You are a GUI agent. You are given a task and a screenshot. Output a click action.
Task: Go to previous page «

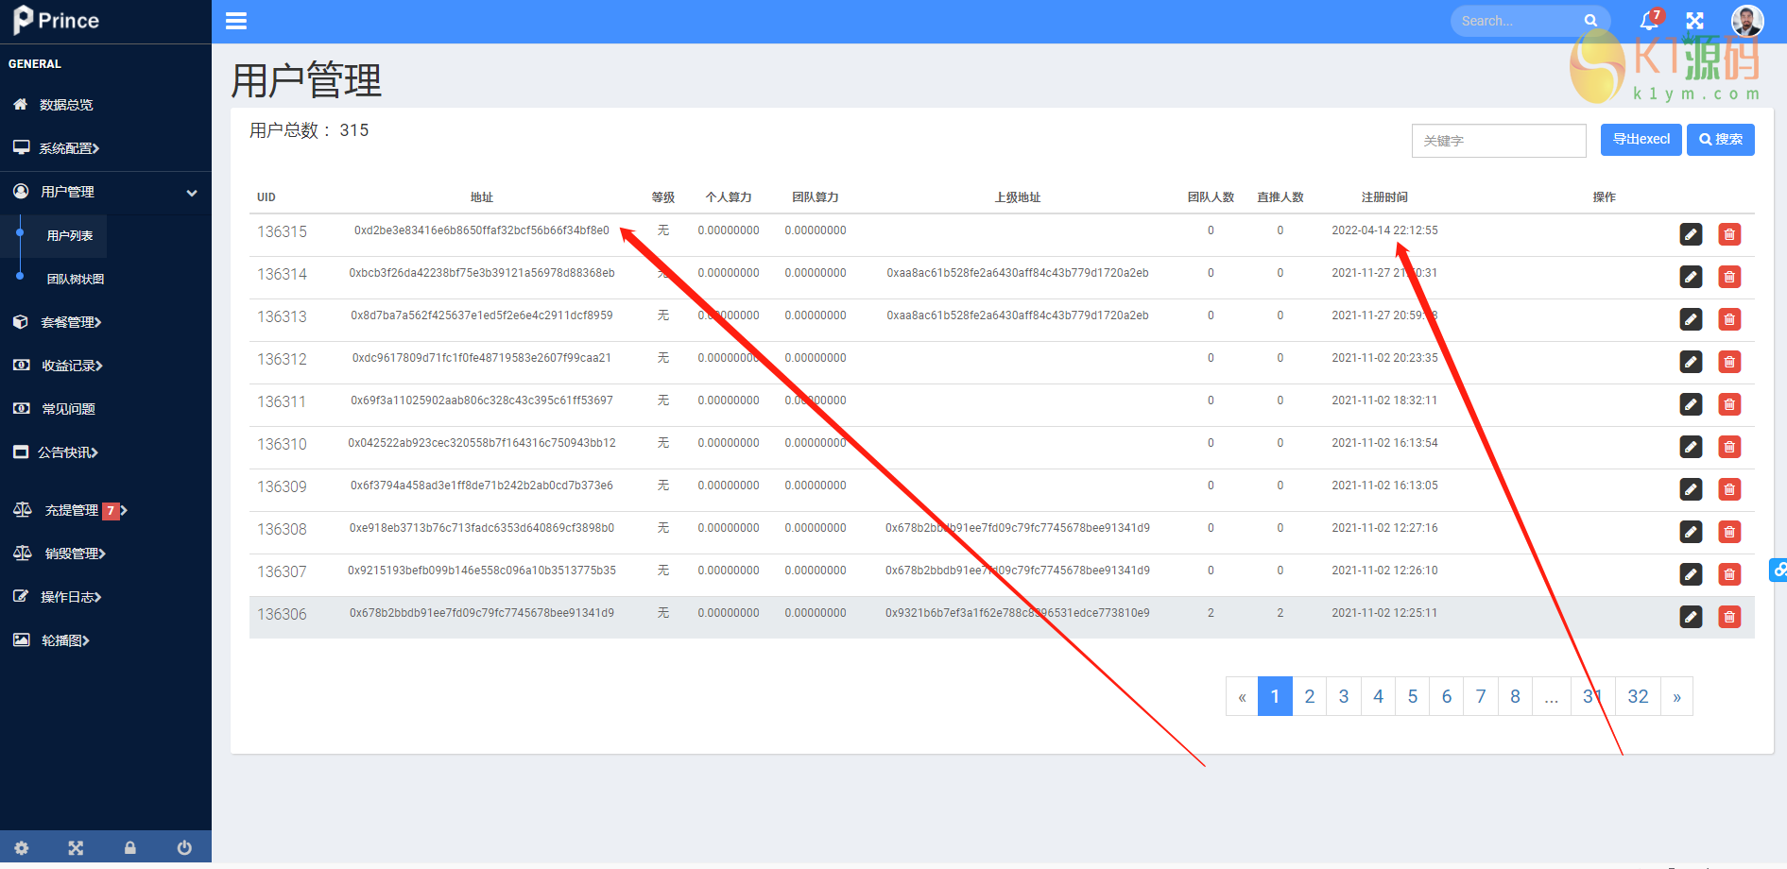pos(1242,696)
